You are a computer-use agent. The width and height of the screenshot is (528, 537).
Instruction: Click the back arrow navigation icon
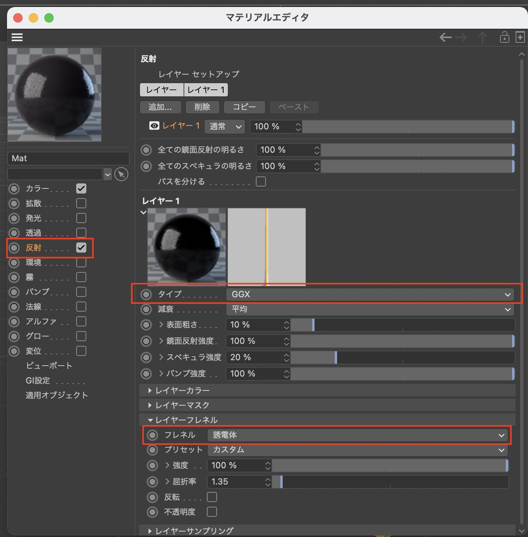point(445,37)
